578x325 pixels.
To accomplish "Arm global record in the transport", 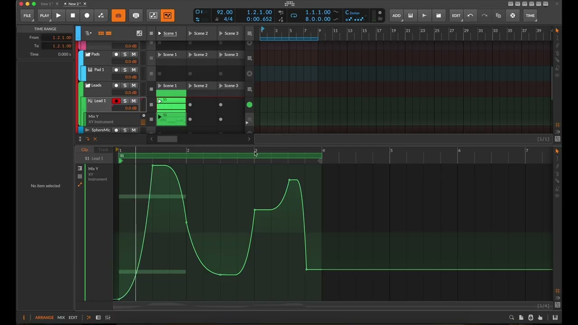I will tap(87, 15).
